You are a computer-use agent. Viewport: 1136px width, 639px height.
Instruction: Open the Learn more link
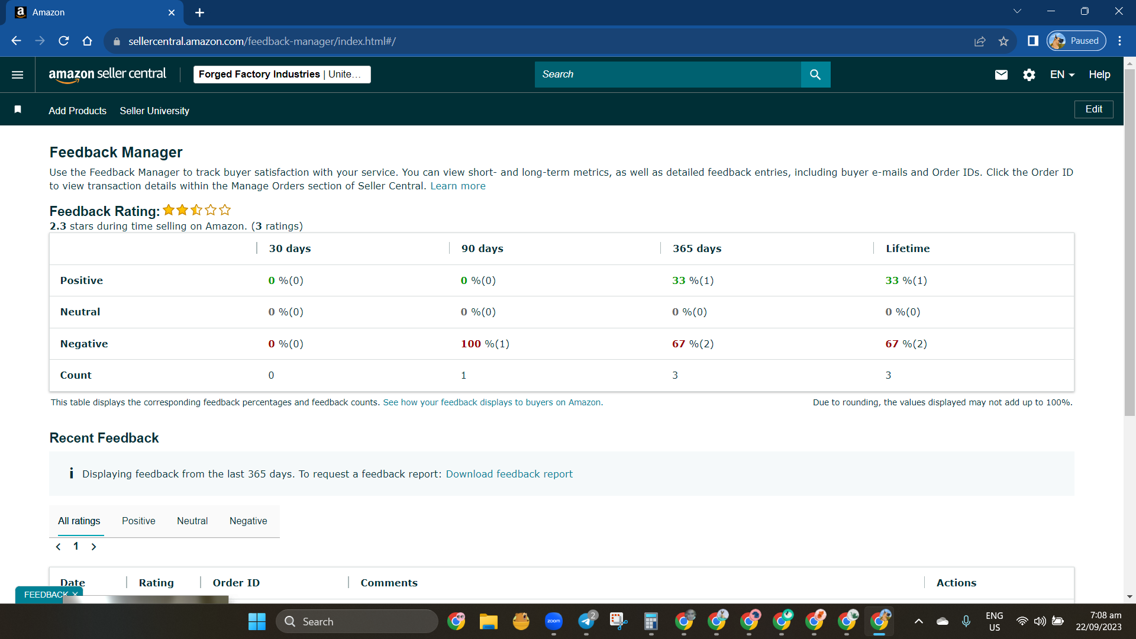click(458, 186)
